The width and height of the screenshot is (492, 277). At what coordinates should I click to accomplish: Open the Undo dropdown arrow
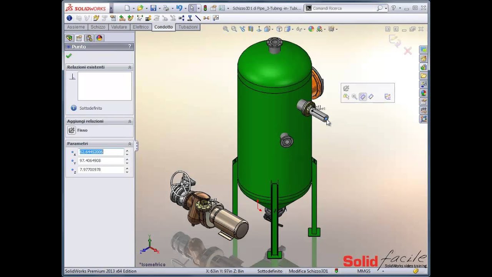tap(185, 8)
